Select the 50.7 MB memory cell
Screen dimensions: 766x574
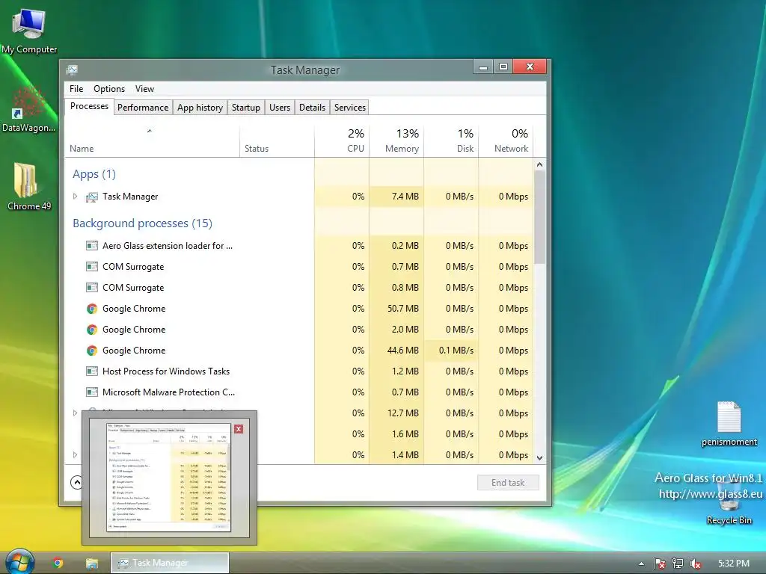(396, 309)
